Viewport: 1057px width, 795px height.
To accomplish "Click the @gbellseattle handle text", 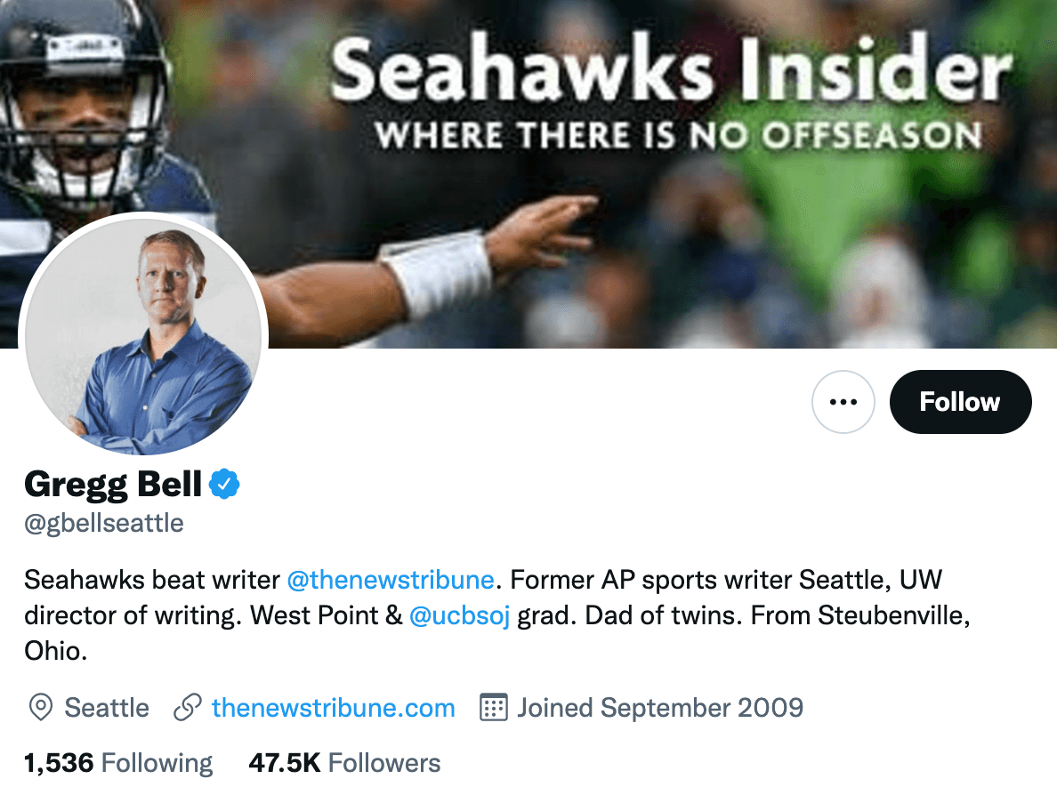I will tap(102, 524).
